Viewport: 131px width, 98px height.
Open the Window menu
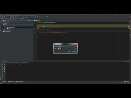pyautogui.click(x=33, y=15)
